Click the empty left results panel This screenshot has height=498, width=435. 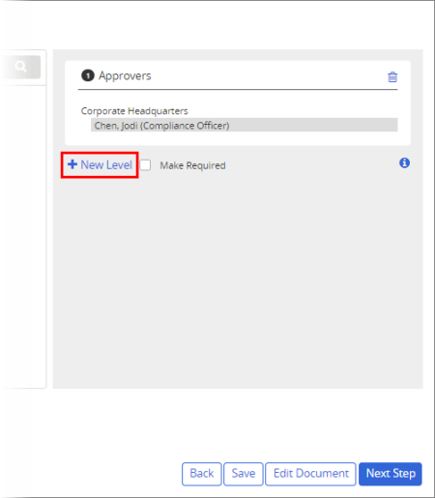(22, 237)
